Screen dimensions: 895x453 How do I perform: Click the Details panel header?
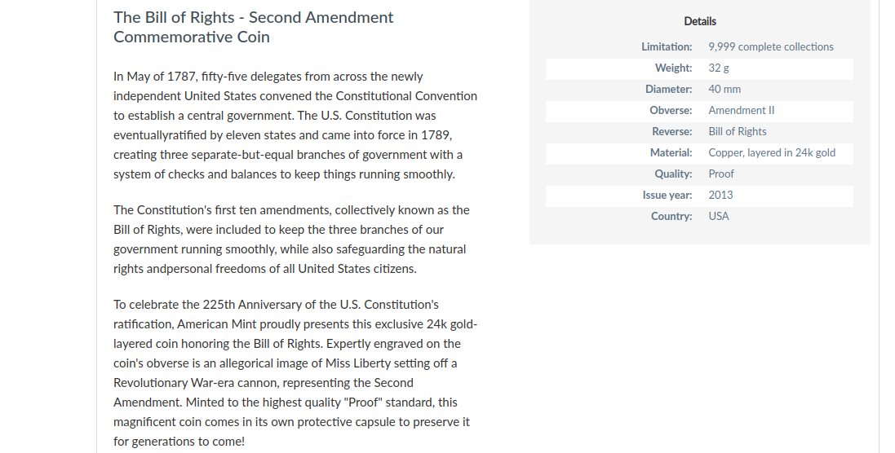tap(700, 21)
